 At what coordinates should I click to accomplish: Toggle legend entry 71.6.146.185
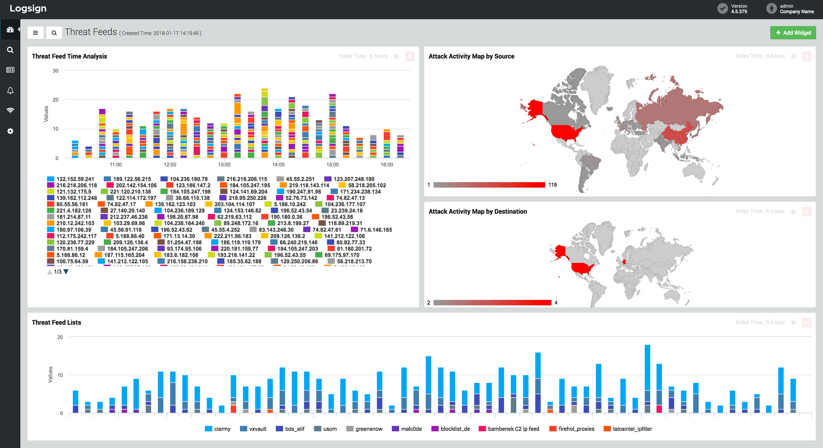(372, 230)
